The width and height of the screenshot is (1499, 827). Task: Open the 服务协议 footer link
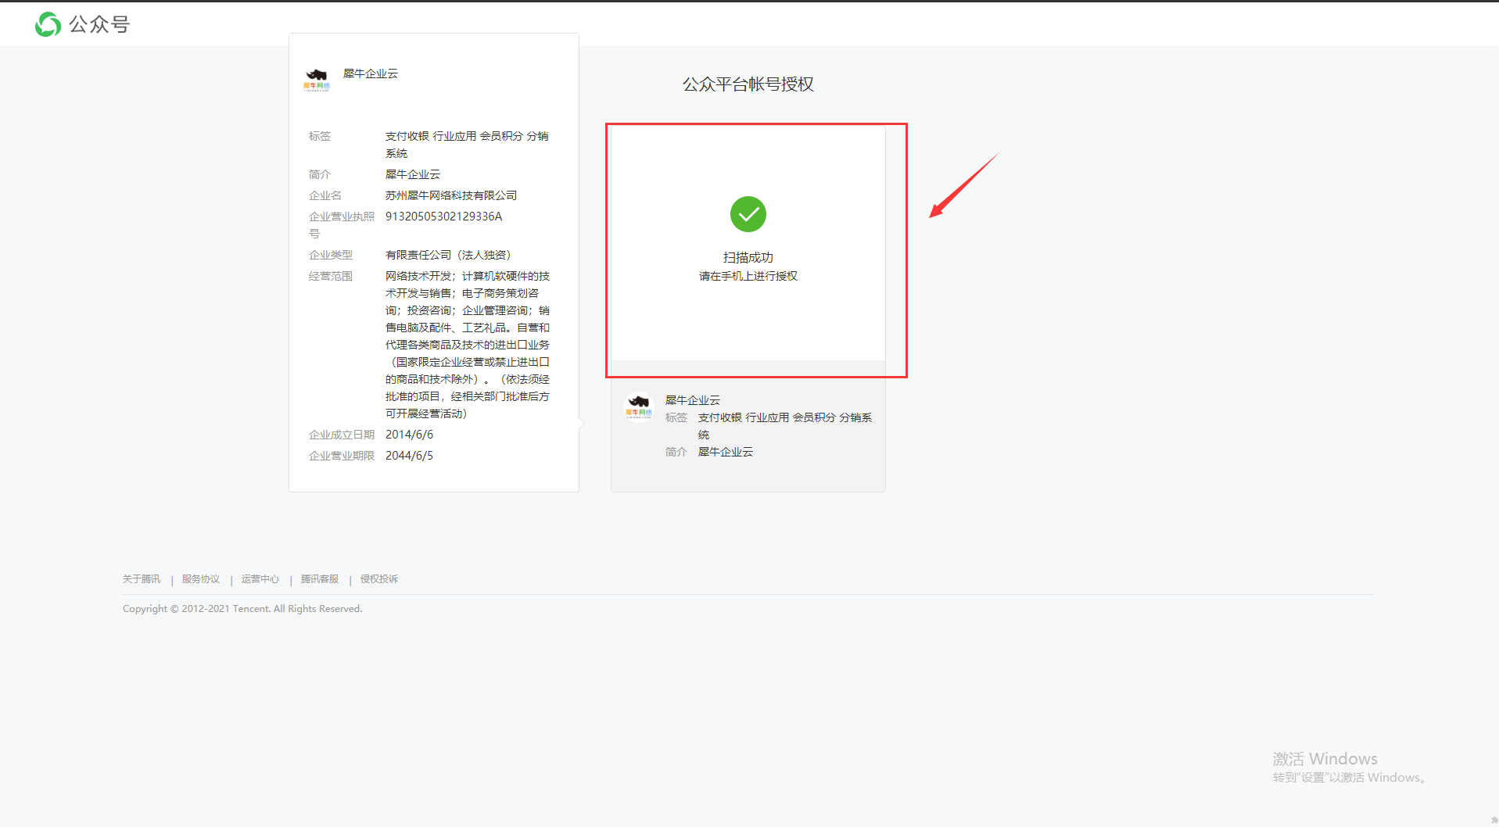pyautogui.click(x=201, y=579)
